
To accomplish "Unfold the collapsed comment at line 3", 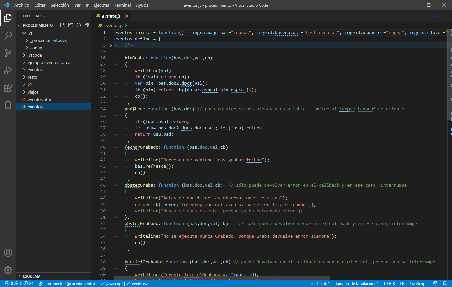I will pos(110,45).
